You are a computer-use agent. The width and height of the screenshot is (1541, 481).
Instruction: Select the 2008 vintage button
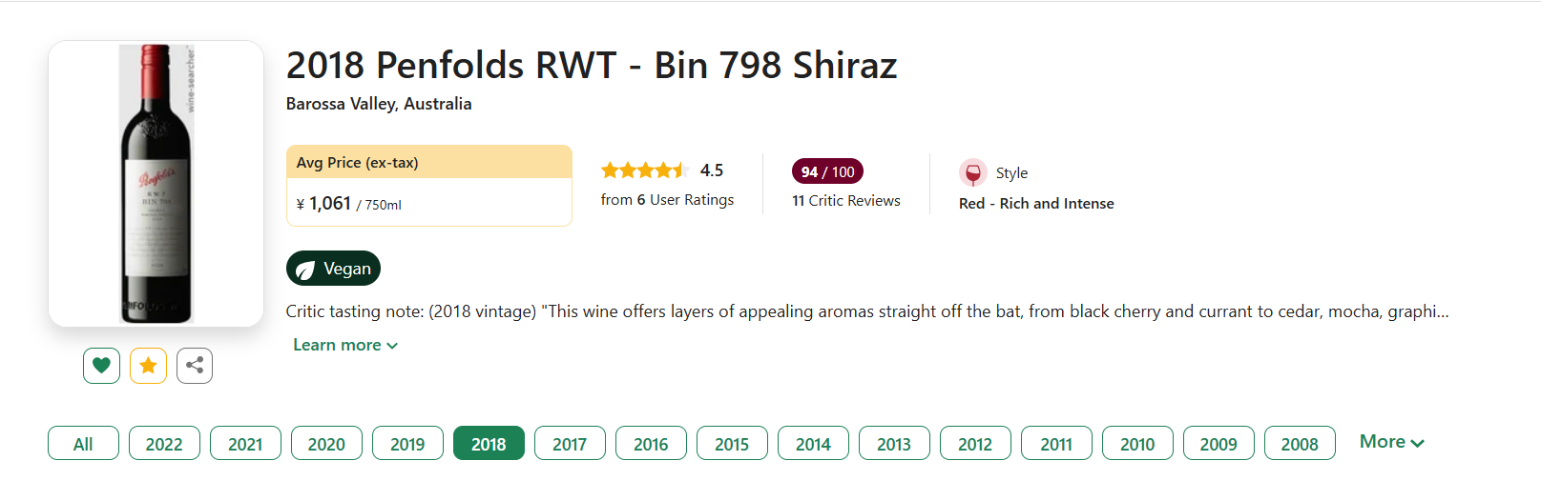pos(1300,443)
